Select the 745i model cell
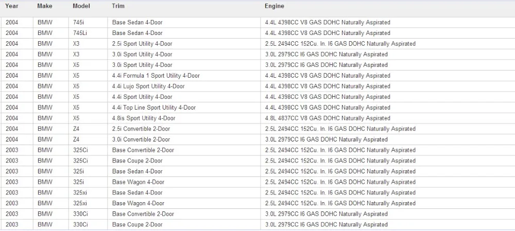This screenshot has height=231, width=515. (x=79, y=23)
